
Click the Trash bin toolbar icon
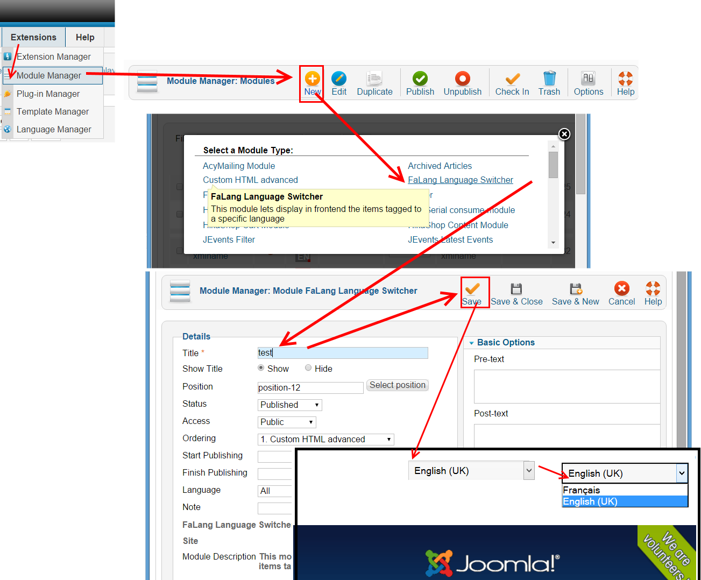click(549, 79)
